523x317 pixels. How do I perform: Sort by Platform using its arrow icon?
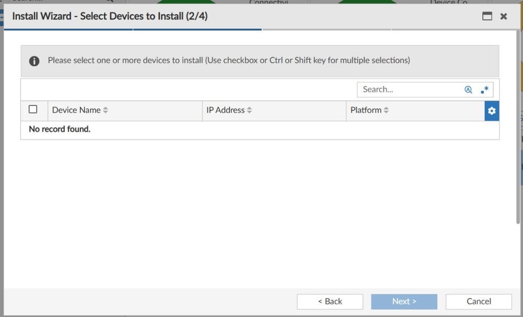(386, 110)
